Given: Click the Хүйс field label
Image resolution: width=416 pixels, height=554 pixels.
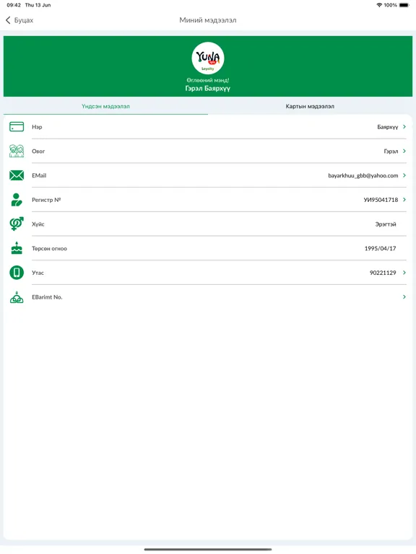Looking at the screenshot, I should [38, 224].
